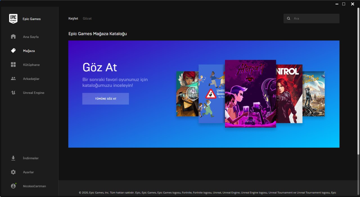This screenshot has width=360, height=197.
Task: Click the TÜMÜNE GÖZ AT button
Action: [x=105, y=99]
